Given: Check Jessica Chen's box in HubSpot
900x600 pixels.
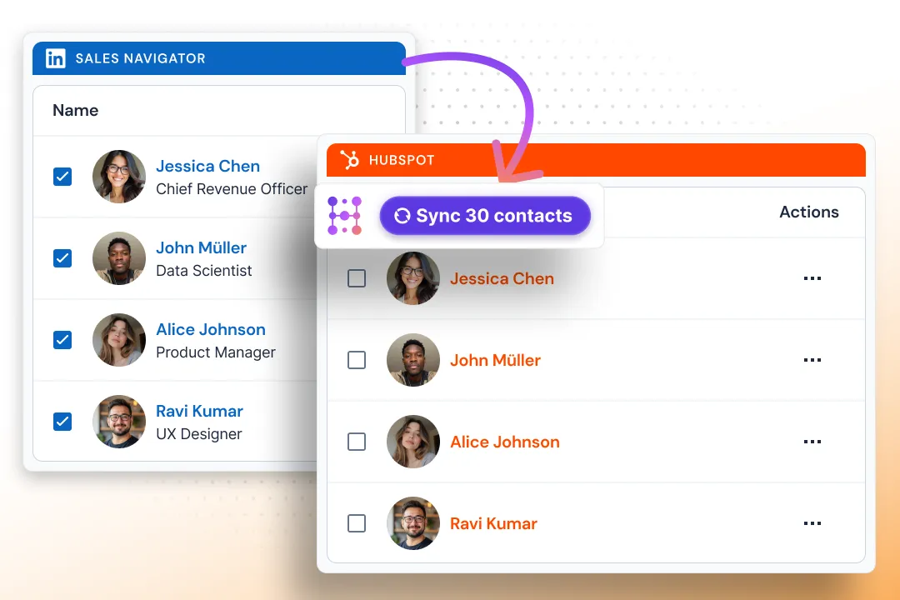Looking at the screenshot, I should (x=357, y=278).
